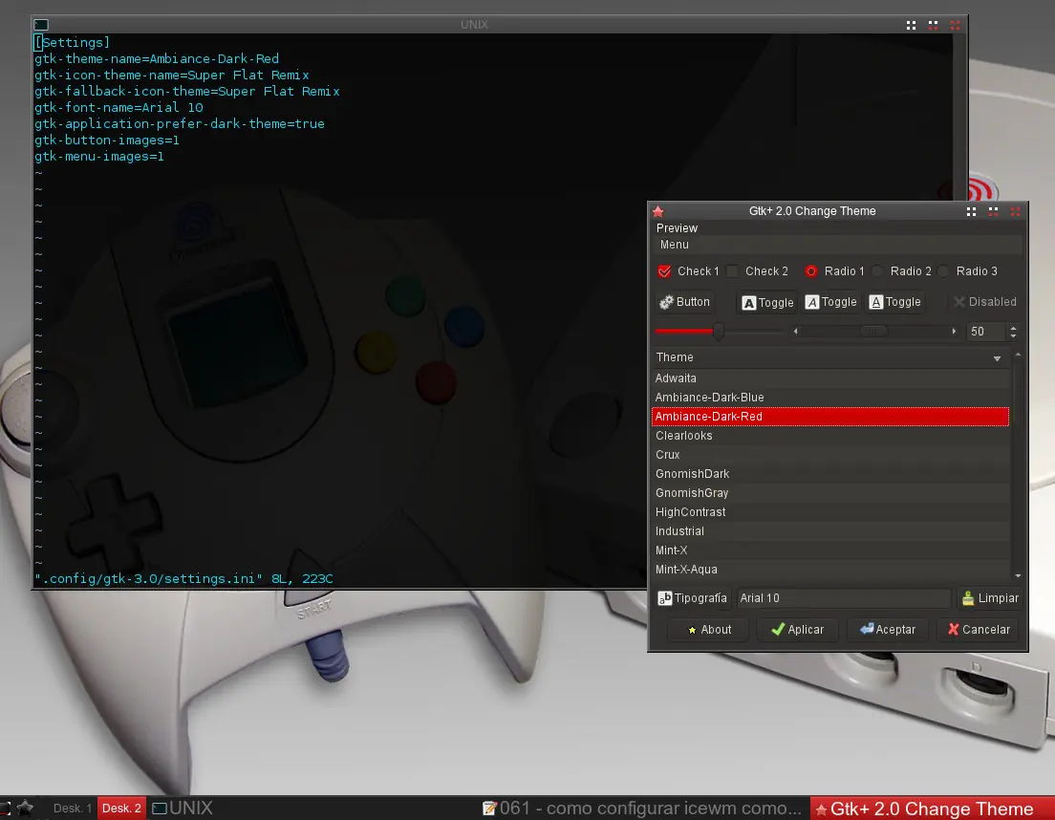Increase the spin box value of 50
The height and width of the screenshot is (820, 1055).
pyautogui.click(x=1013, y=327)
